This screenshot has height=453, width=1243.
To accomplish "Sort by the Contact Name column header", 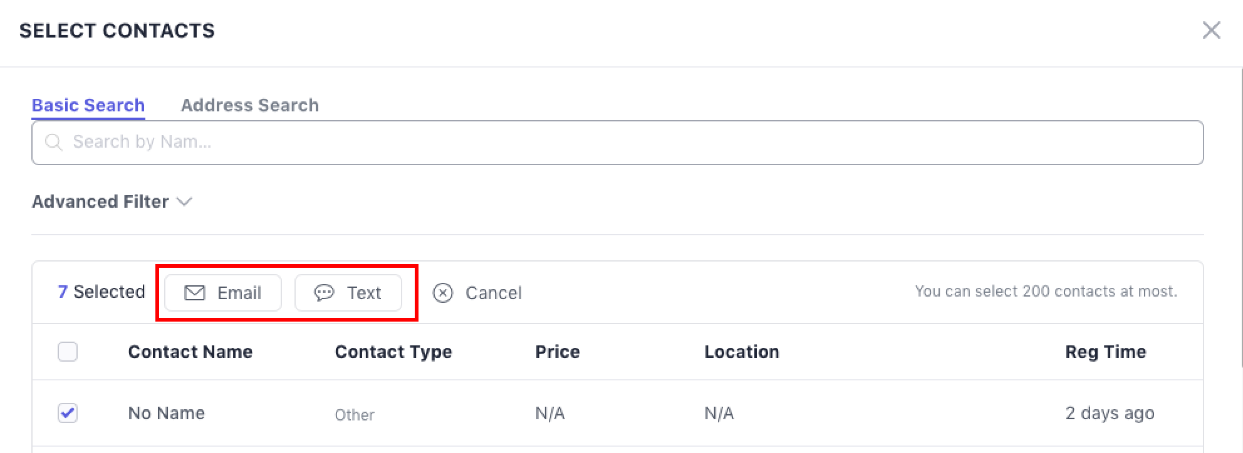I will pos(190,352).
